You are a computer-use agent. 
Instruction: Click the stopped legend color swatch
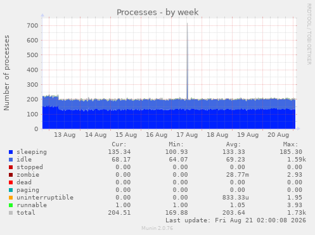click(x=11, y=167)
